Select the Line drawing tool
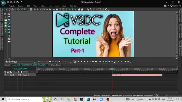This screenshot has width=182, height=102. point(9,24)
